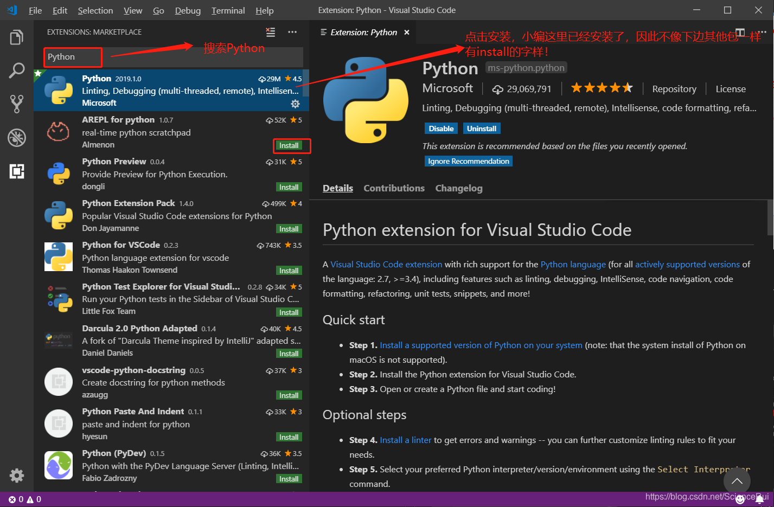
Task: Open Source Control view in activity bar
Action: tap(17, 104)
